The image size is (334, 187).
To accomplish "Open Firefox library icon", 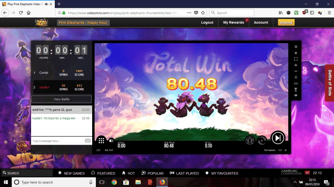I will 281,13.
